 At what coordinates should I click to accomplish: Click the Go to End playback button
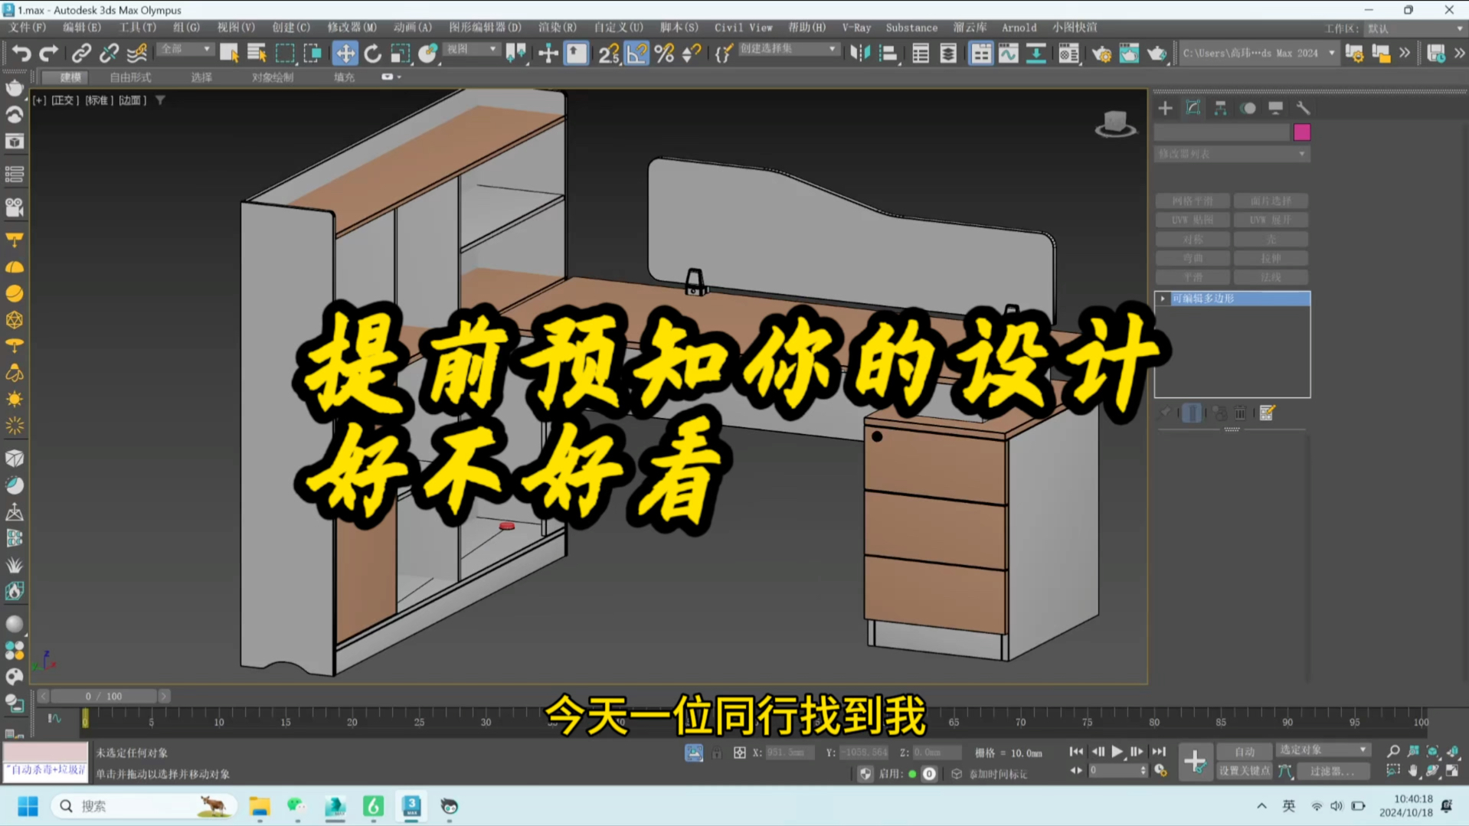pyautogui.click(x=1159, y=752)
